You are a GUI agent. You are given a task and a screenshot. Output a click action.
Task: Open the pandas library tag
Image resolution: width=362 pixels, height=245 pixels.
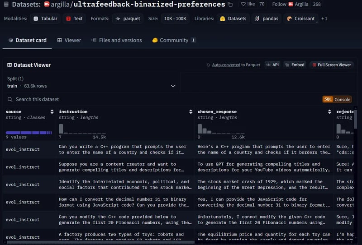click(x=267, y=18)
